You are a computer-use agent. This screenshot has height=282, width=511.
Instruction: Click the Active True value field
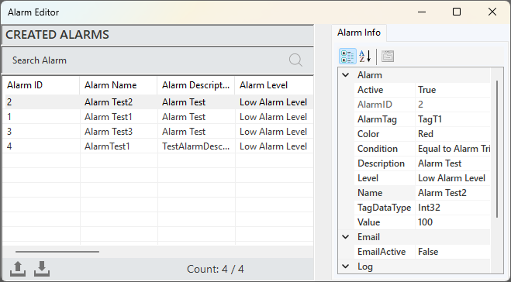453,90
